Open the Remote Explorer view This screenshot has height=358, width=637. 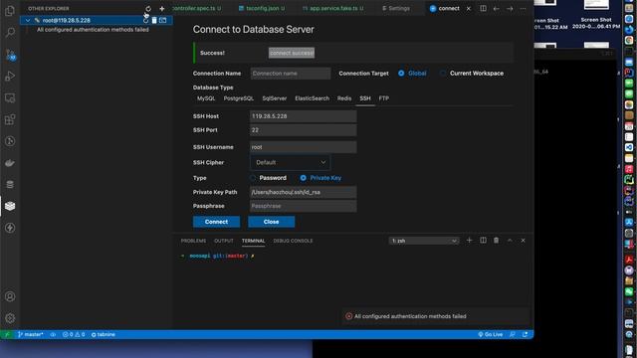(10, 97)
